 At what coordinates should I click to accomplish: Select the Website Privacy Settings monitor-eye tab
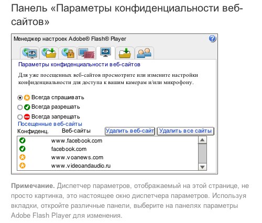(105, 53)
